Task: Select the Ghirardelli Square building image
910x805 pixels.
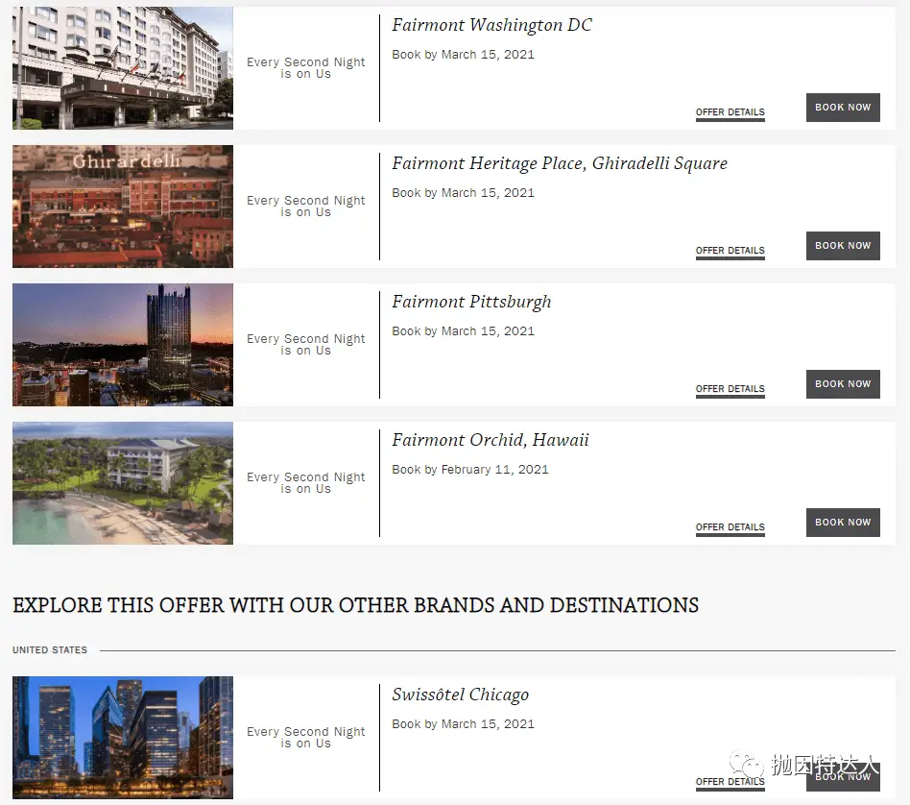Action: [x=123, y=207]
